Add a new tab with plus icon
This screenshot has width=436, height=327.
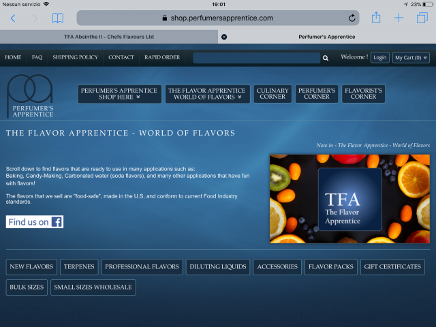tap(399, 18)
